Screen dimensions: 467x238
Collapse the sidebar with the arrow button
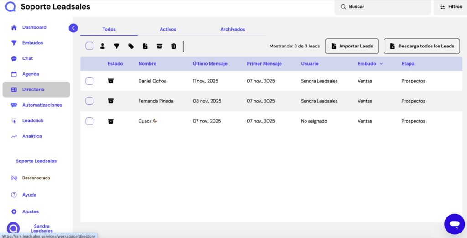pos(73,28)
